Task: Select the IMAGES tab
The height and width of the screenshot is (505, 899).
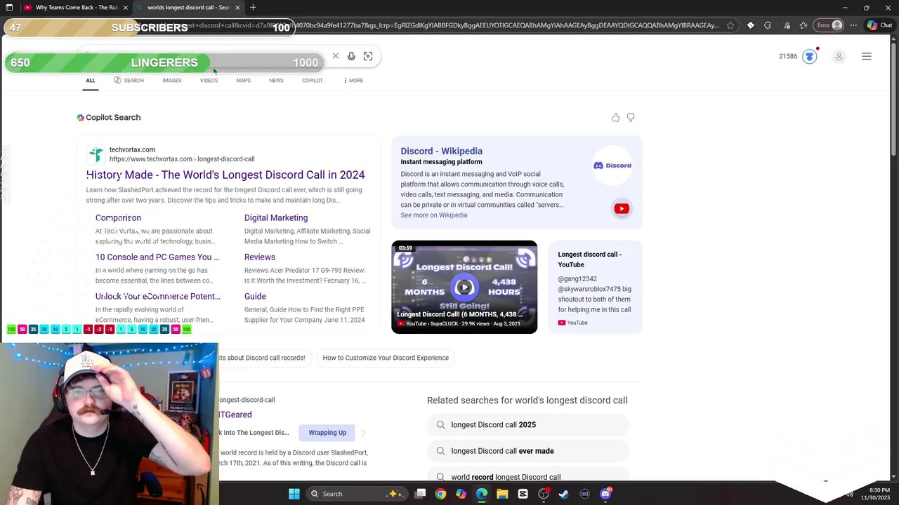Action: point(172,81)
